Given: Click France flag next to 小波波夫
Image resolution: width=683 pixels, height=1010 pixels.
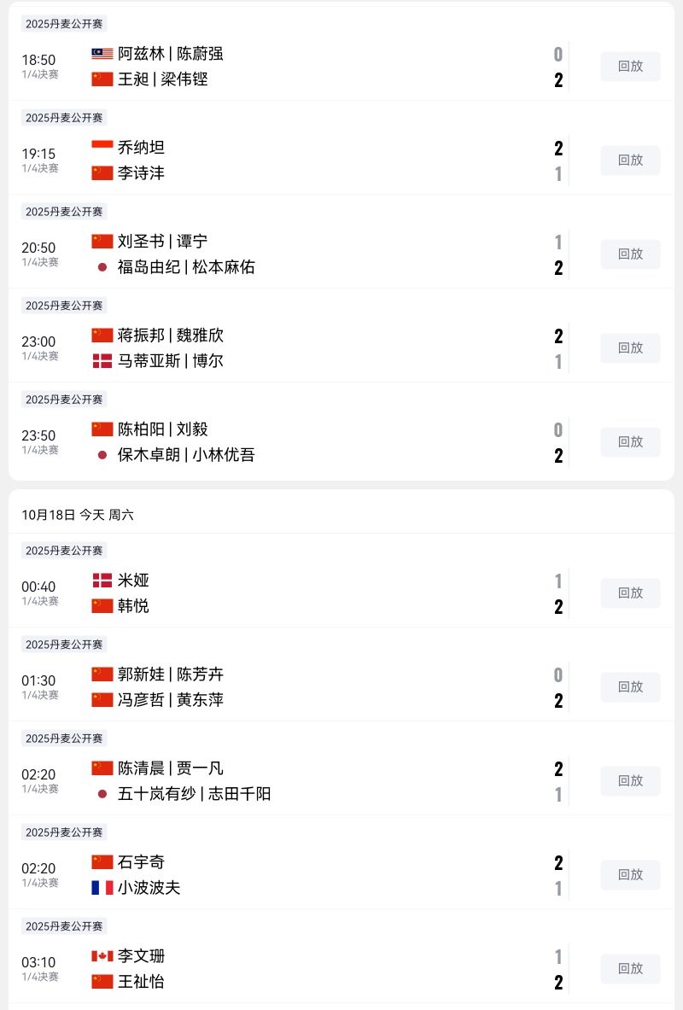Looking at the screenshot, I should 102,888.
